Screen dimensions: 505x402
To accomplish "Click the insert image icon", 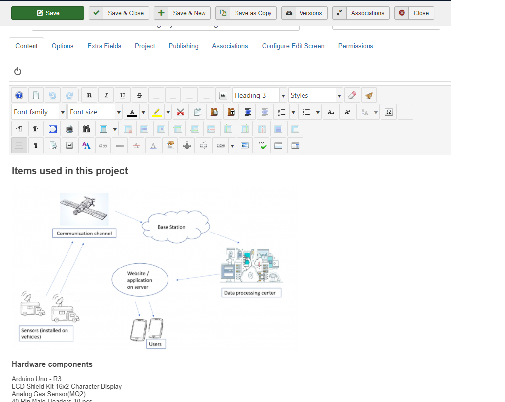I will point(244,146).
